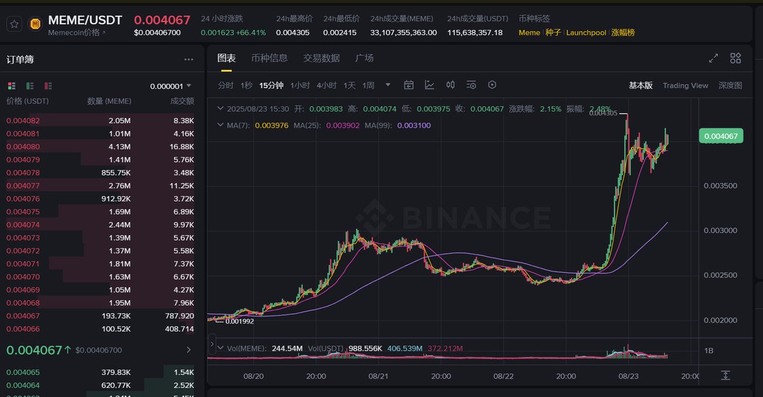This screenshot has width=763, height=397.
Task: Click the MA(7) indicator value 0.003976
Action: (272, 125)
